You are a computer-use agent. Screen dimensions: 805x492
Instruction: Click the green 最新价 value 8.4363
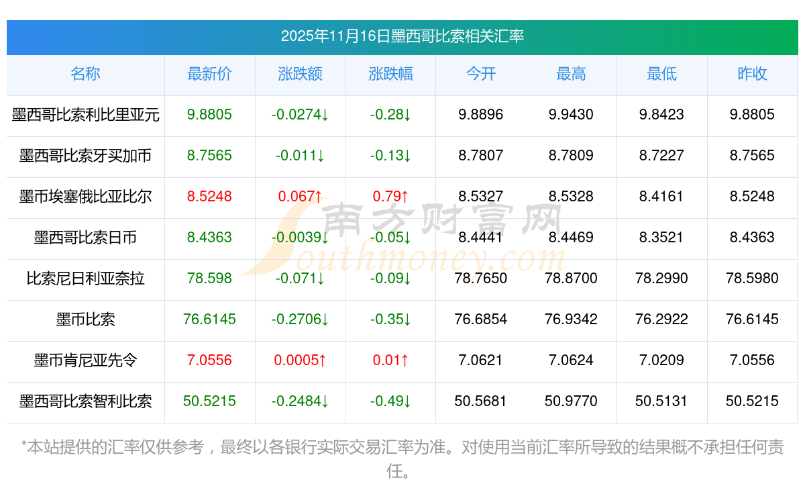(210, 238)
